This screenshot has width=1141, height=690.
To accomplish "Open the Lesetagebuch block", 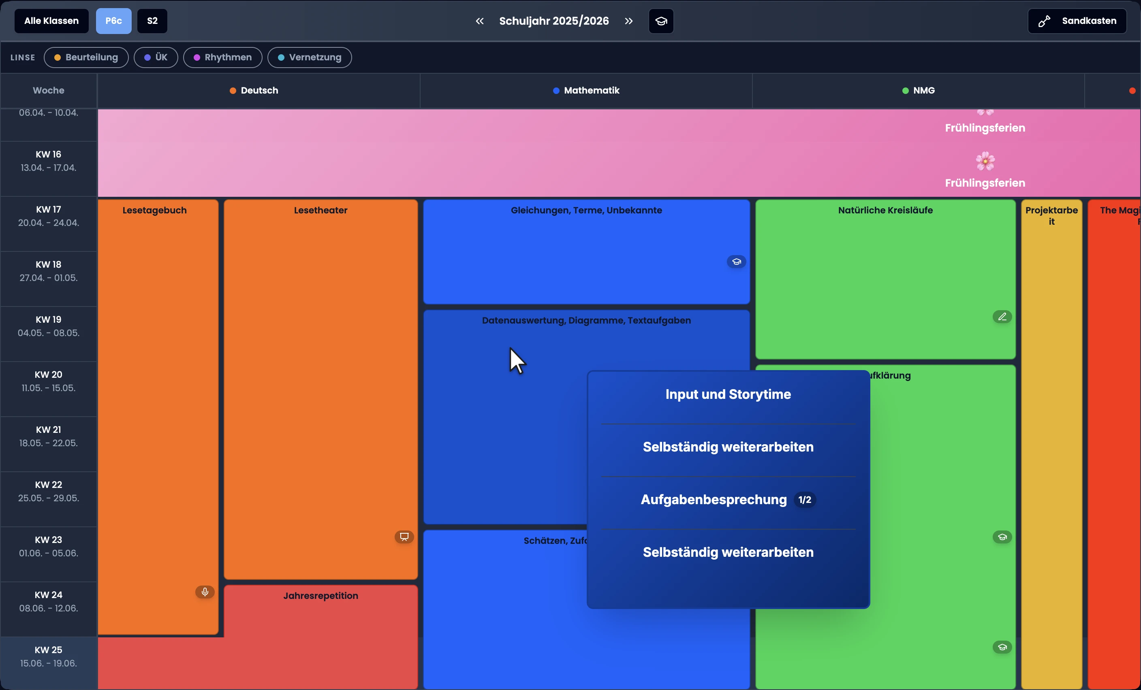I will coord(158,417).
